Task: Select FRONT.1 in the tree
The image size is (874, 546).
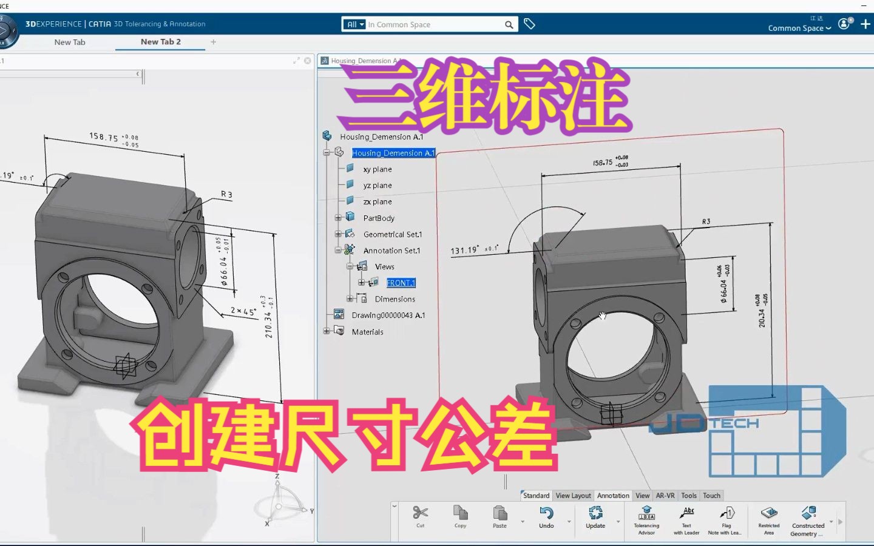Action: (401, 282)
